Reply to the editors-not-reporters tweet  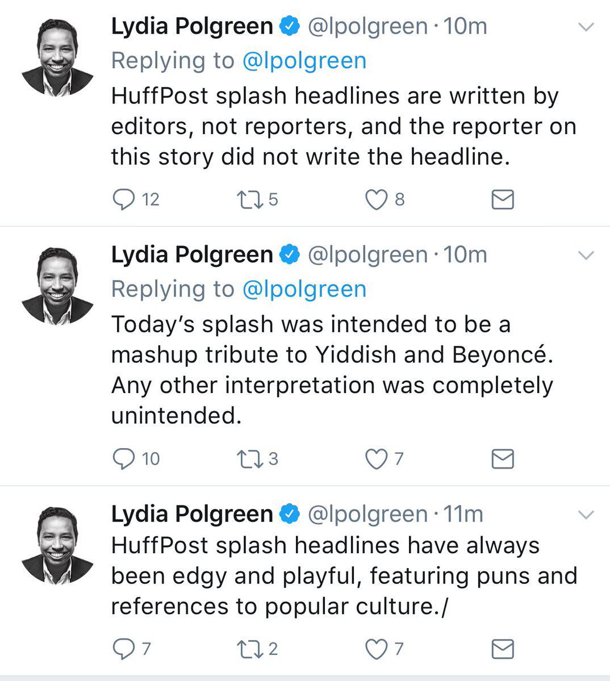point(124,200)
